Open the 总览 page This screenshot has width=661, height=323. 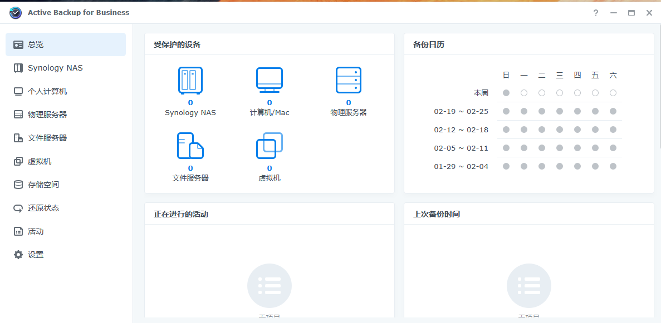66,44
